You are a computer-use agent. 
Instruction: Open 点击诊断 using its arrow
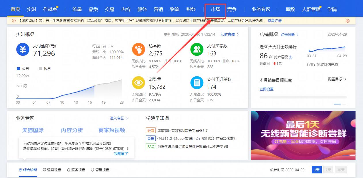pos(298,34)
